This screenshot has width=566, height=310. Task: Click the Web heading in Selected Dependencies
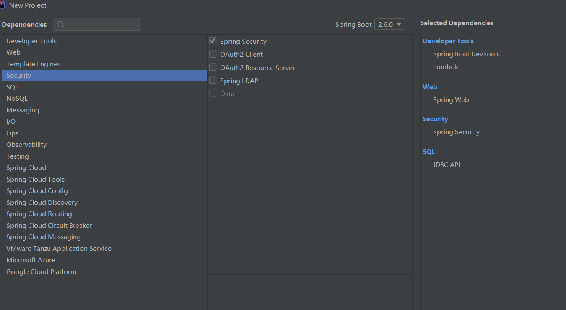coord(430,86)
